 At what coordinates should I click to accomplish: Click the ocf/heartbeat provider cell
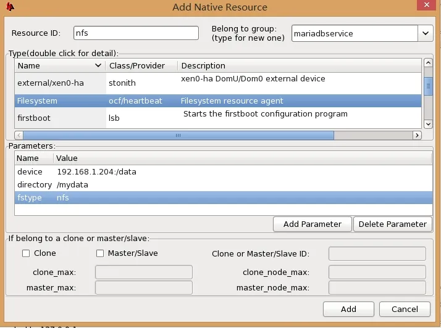(135, 101)
